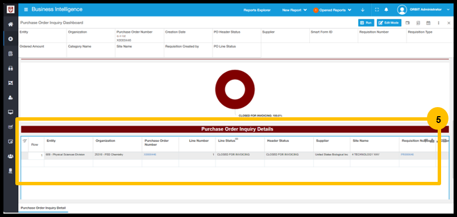This screenshot has height=217, width=457.
Task: Click the Requisition Number filter field
Action: click(x=382, y=36)
